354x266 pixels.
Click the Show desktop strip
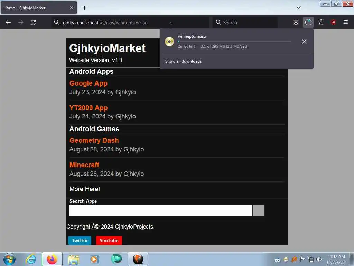[352, 259]
